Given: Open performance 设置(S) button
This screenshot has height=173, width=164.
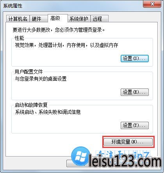Looking at the screenshot, I should tap(135, 58).
